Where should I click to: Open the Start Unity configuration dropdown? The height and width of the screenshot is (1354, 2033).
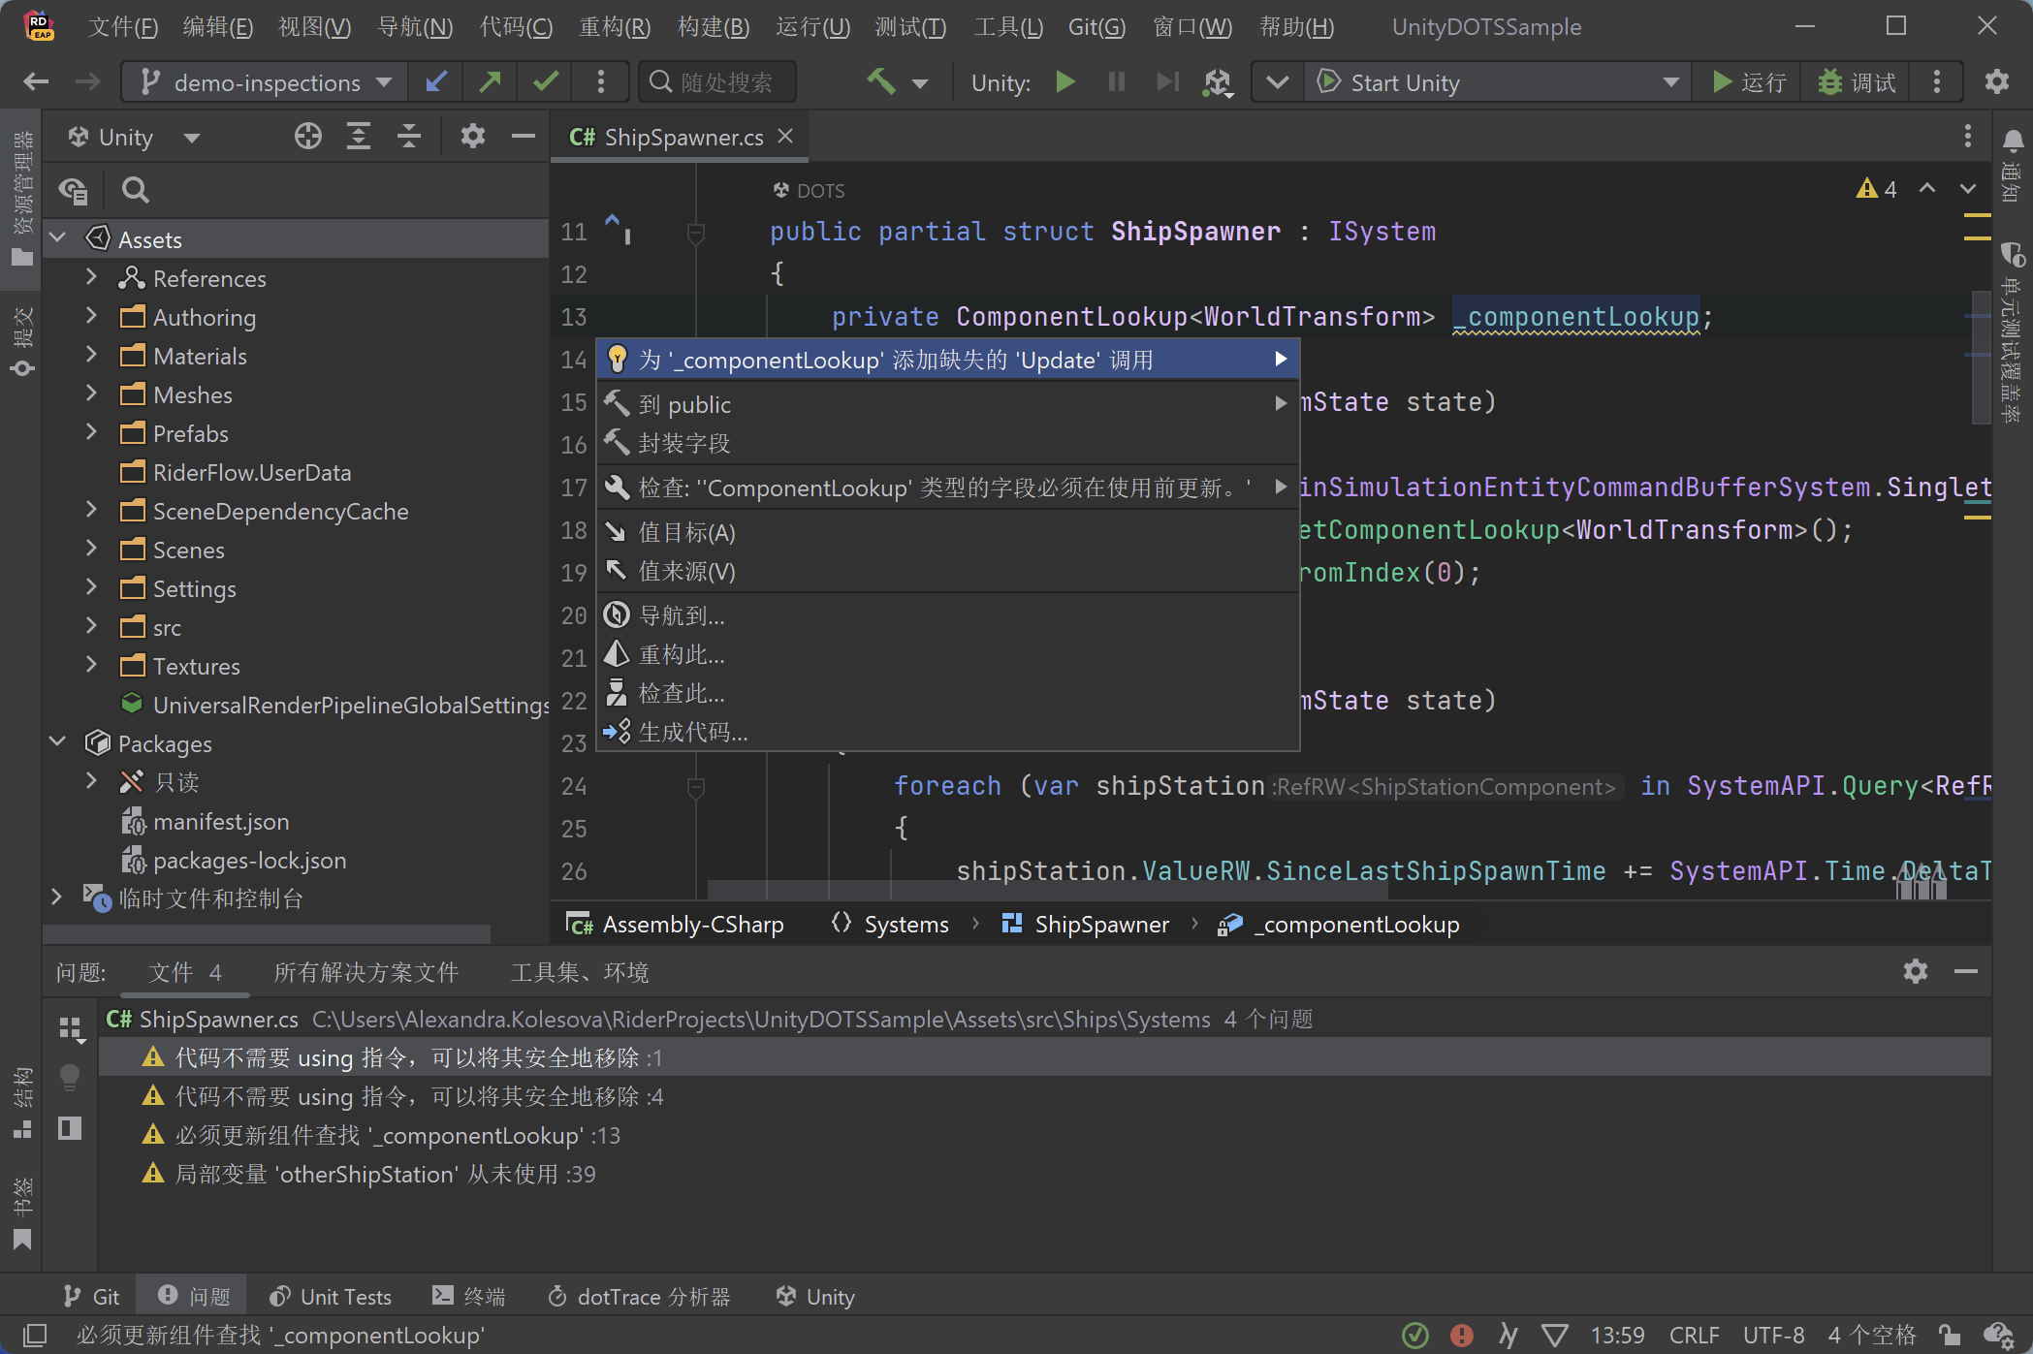pyautogui.click(x=1669, y=82)
